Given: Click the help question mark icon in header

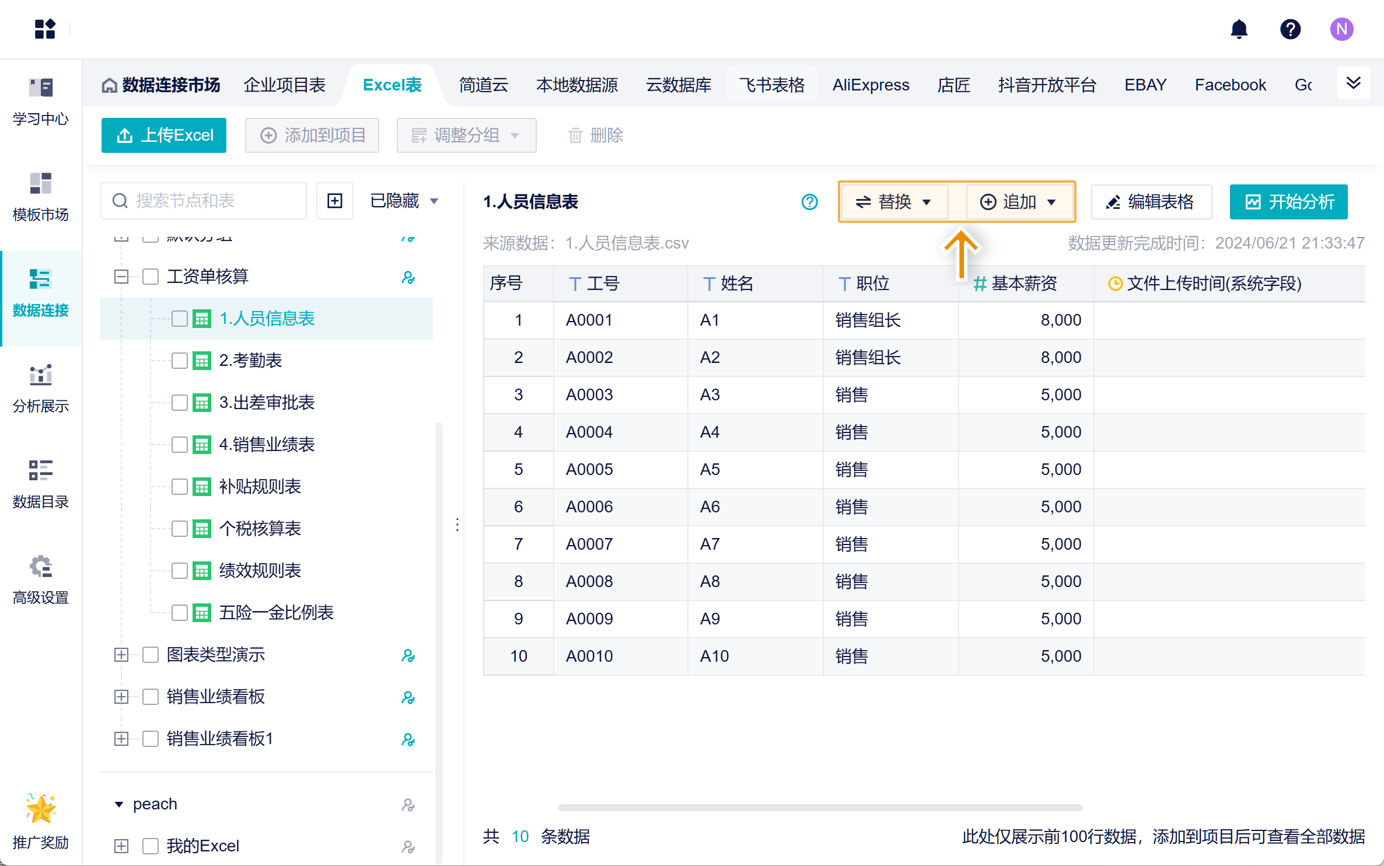Looking at the screenshot, I should pyautogui.click(x=1290, y=29).
